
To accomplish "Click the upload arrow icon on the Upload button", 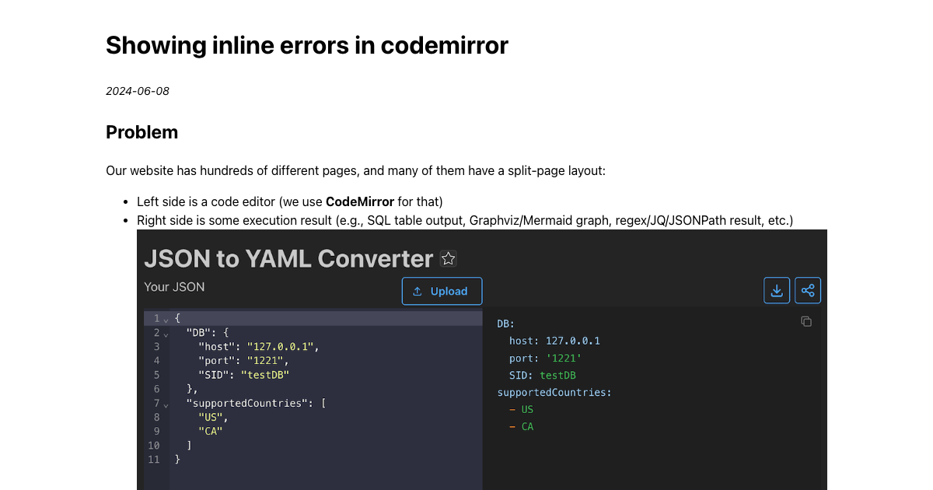I will click(418, 291).
